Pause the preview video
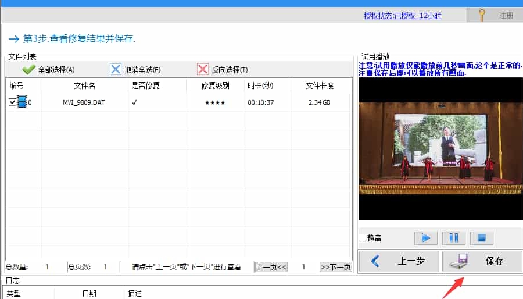 (x=454, y=238)
